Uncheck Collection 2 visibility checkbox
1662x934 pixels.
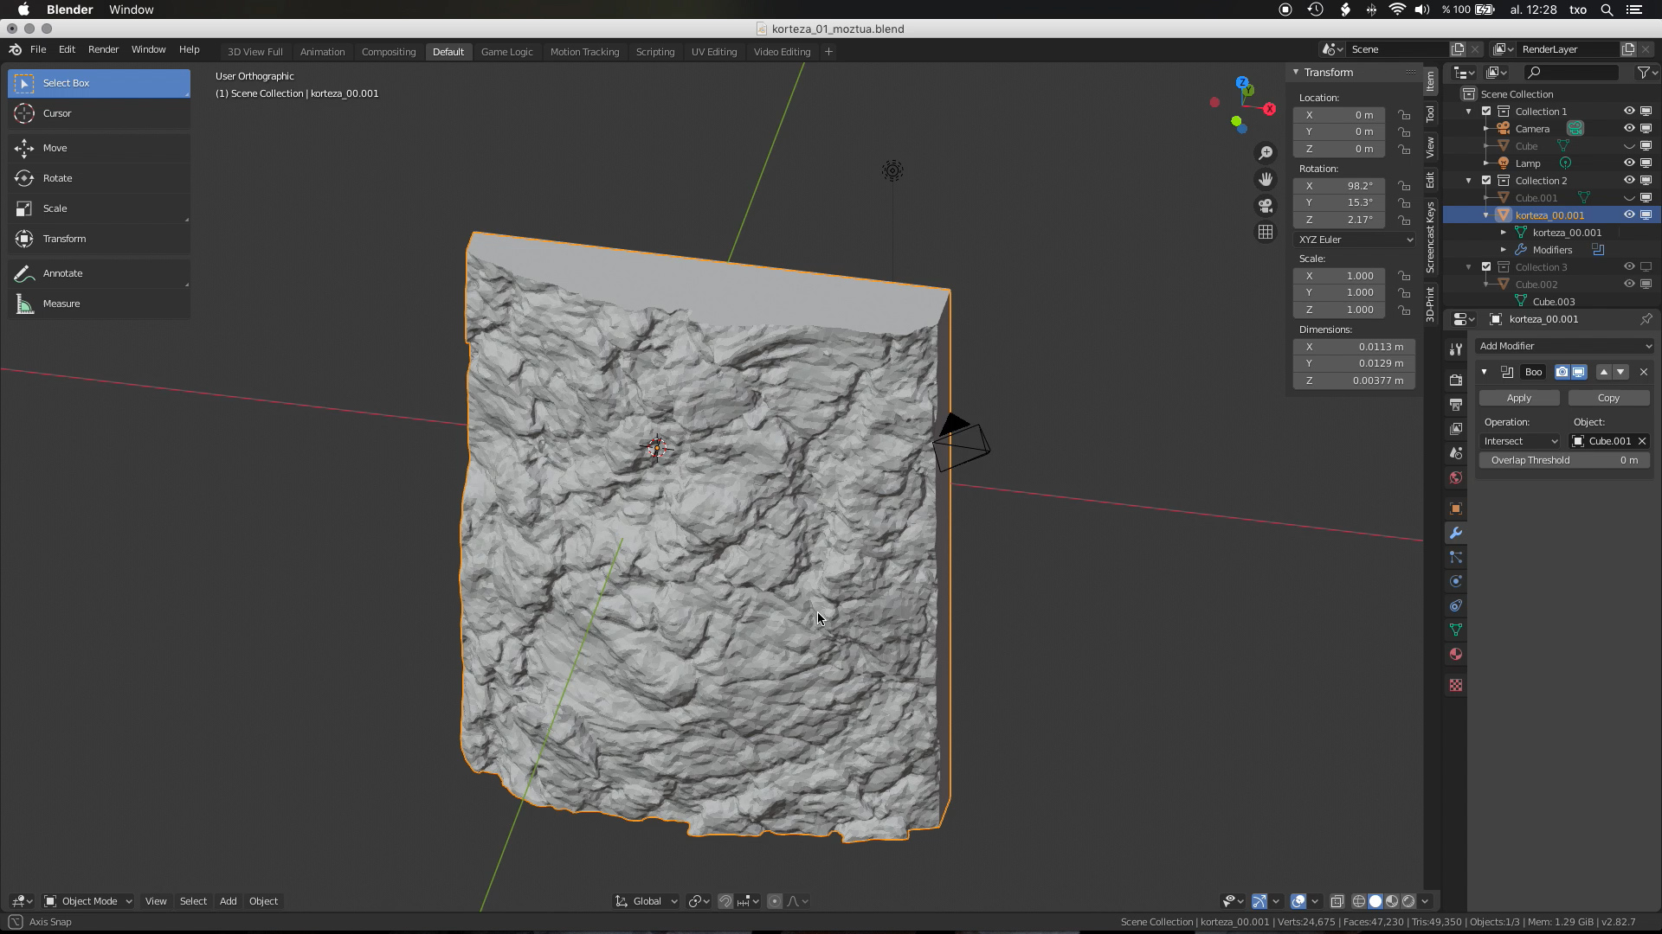point(1486,181)
